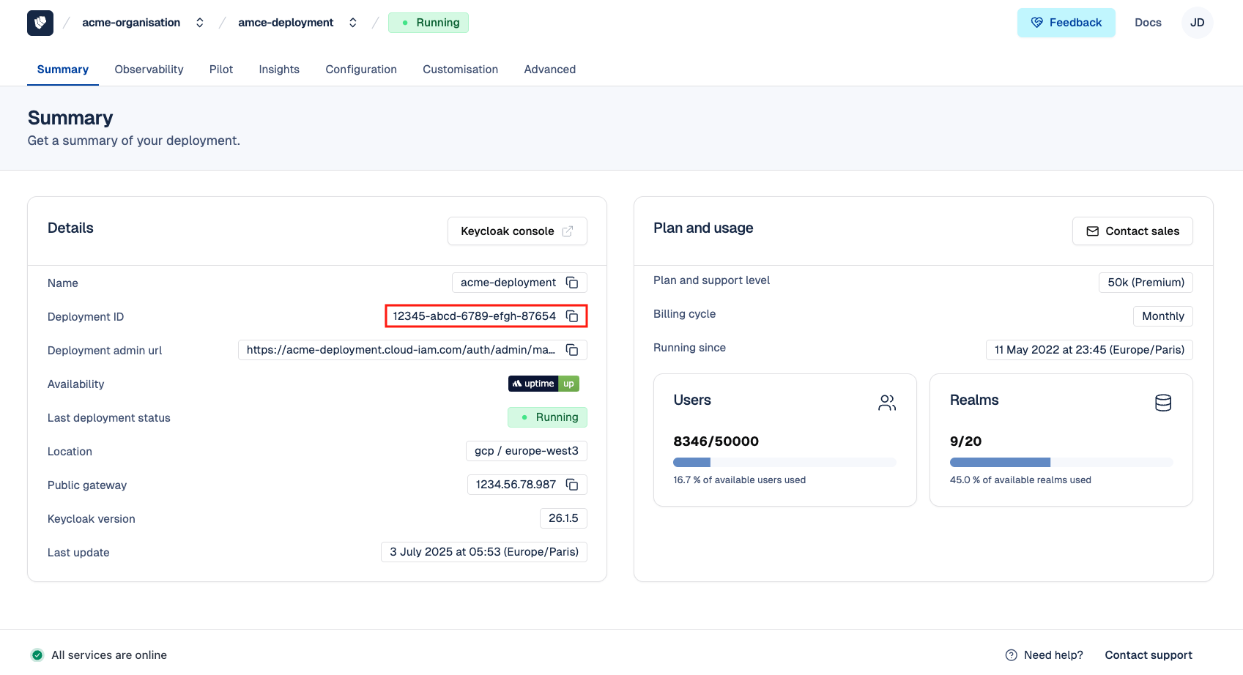
Task: Click the Users card people icon
Action: pyautogui.click(x=886, y=403)
